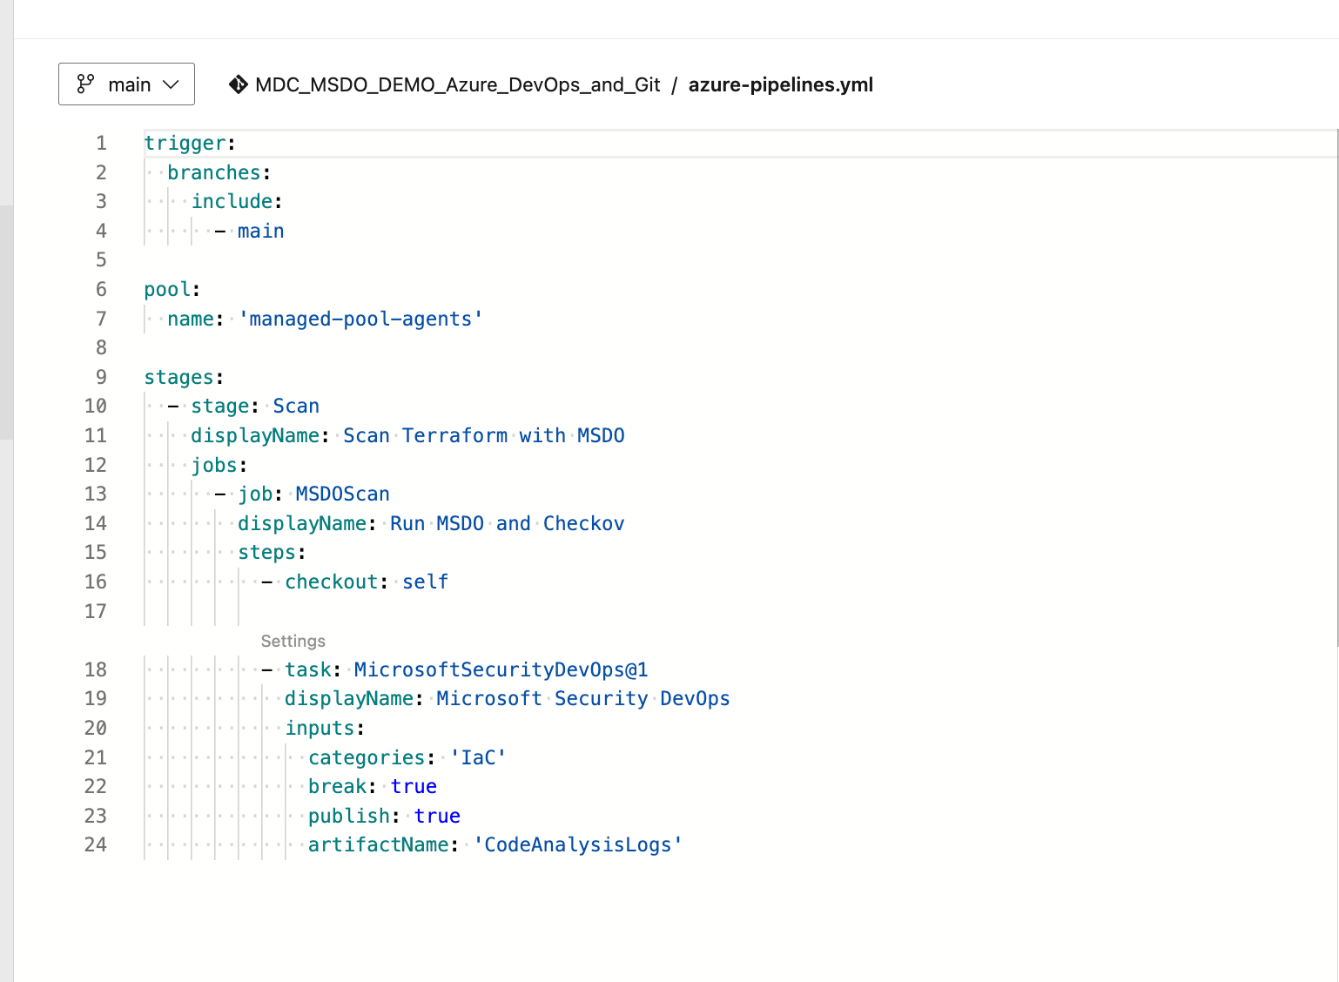Click the git branch icon beside main
Image resolution: width=1339 pixels, height=982 pixels.
[x=85, y=84]
